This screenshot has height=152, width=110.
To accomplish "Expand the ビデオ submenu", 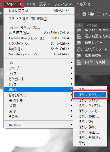I will point(39,84).
